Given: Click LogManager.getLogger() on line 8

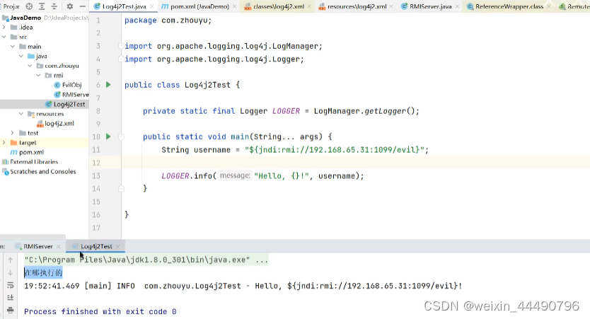Looking at the screenshot, I should 366,111.
